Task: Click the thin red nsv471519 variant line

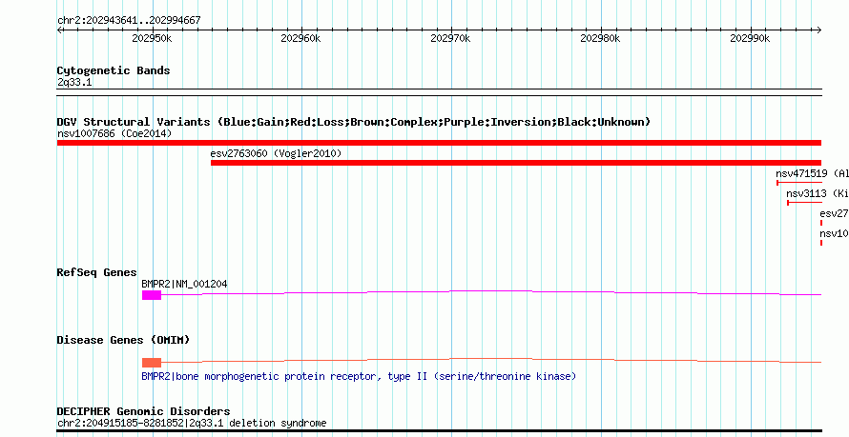Action: pyautogui.click(x=799, y=183)
